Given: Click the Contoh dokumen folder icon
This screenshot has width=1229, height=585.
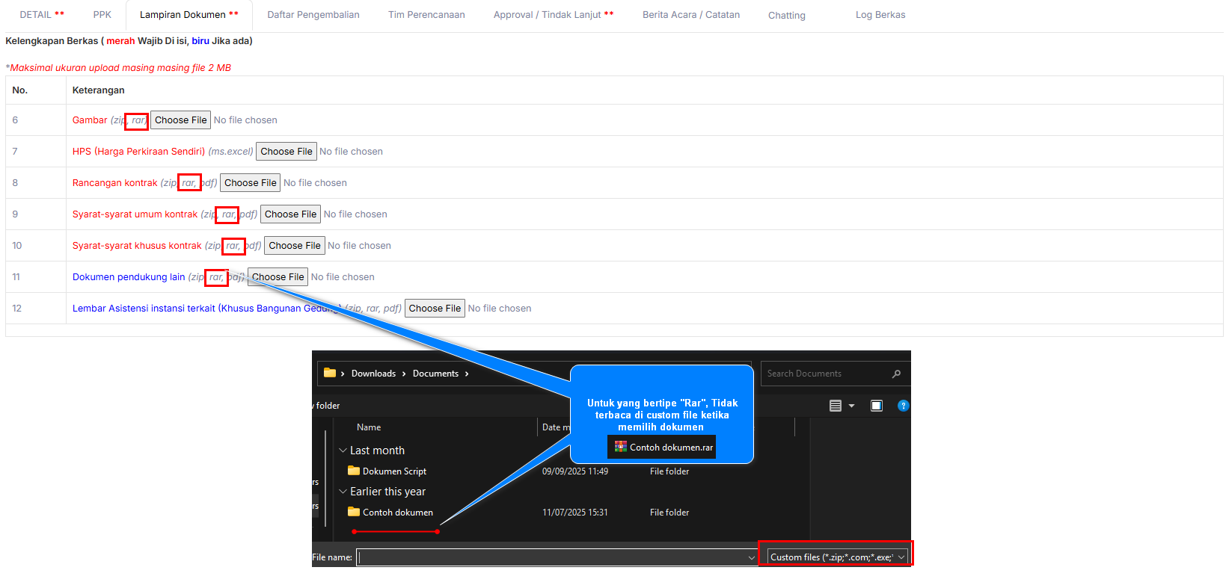Looking at the screenshot, I should [x=354, y=512].
